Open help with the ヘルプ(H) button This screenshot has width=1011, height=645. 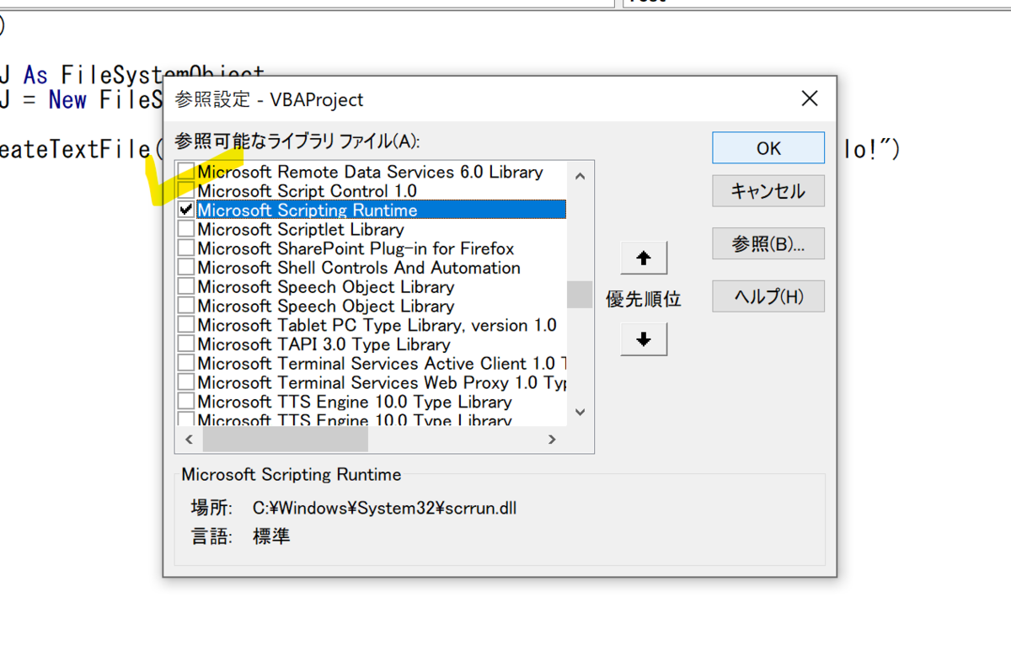[x=768, y=296]
